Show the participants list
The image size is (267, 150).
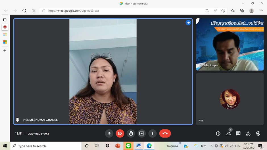coord(228,134)
